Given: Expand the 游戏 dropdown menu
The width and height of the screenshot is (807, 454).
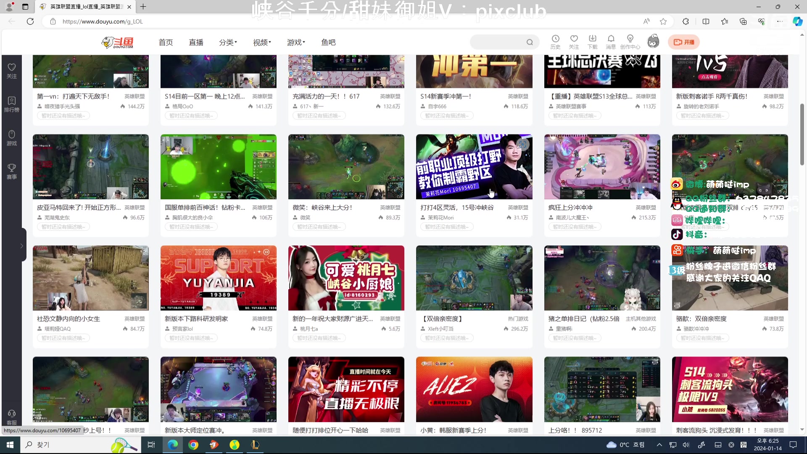Looking at the screenshot, I should 296,42.
